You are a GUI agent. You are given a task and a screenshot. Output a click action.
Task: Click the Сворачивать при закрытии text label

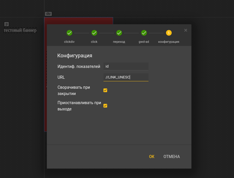[x=74, y=90]
